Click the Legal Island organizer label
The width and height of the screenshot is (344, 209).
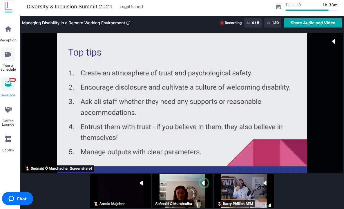pyautogui.click(x=131, y=7)
